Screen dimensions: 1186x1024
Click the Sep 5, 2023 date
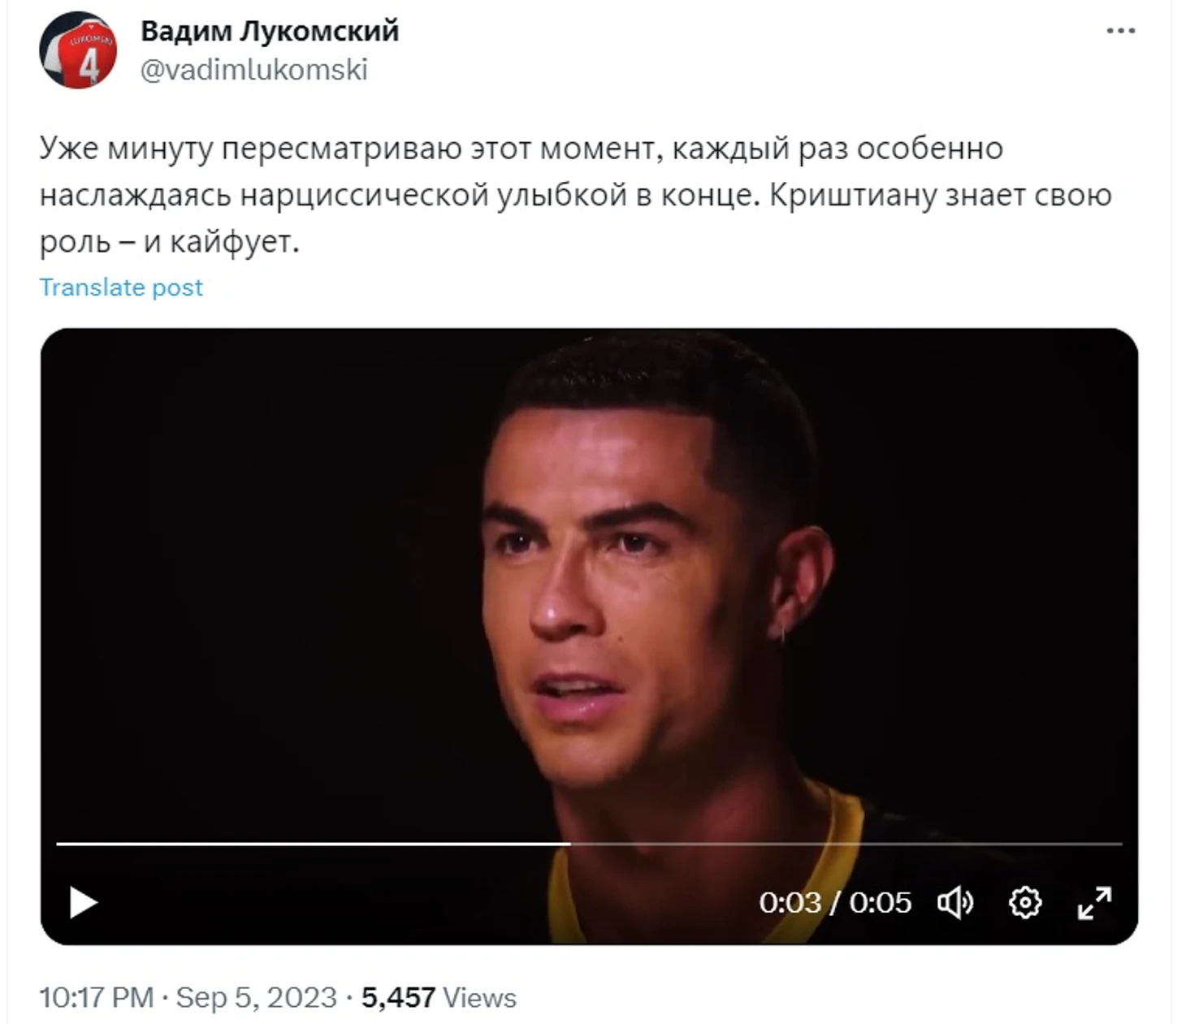[x=256, y=997]
